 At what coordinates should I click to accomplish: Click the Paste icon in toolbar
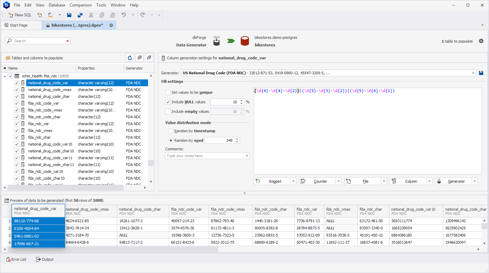pyautogui.click(x=113, y=15)
